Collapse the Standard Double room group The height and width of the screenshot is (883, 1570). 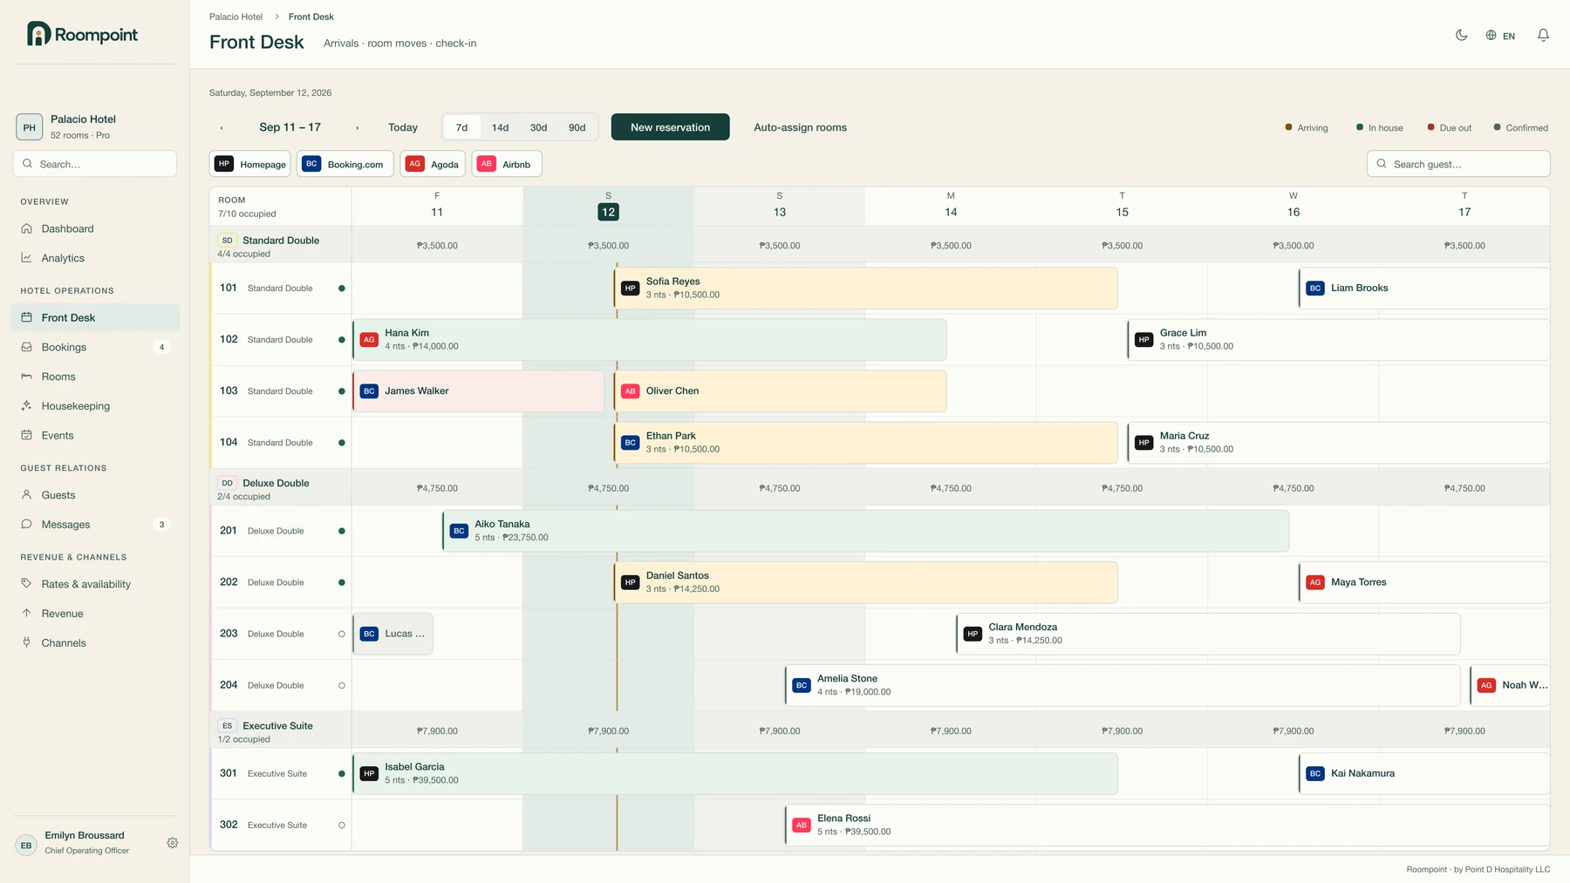(x=280, y=246)
